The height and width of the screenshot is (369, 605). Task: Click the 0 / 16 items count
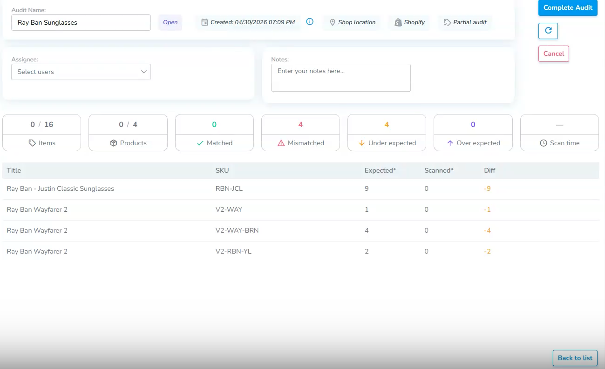click(42, 124)
